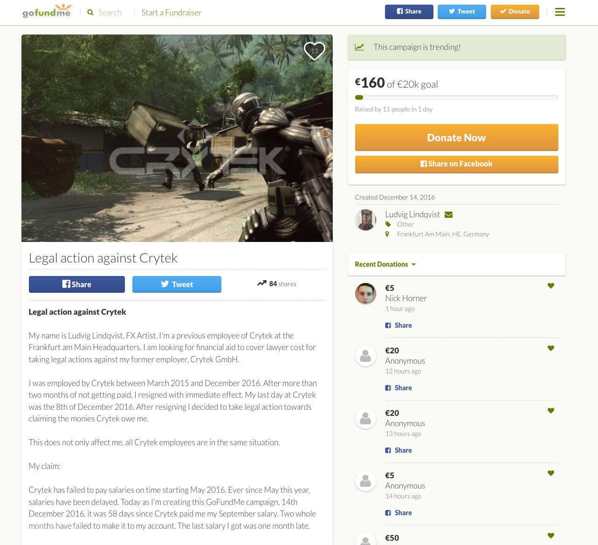
Task: Click the header Tweet button
Action: (x=462, y=12)
